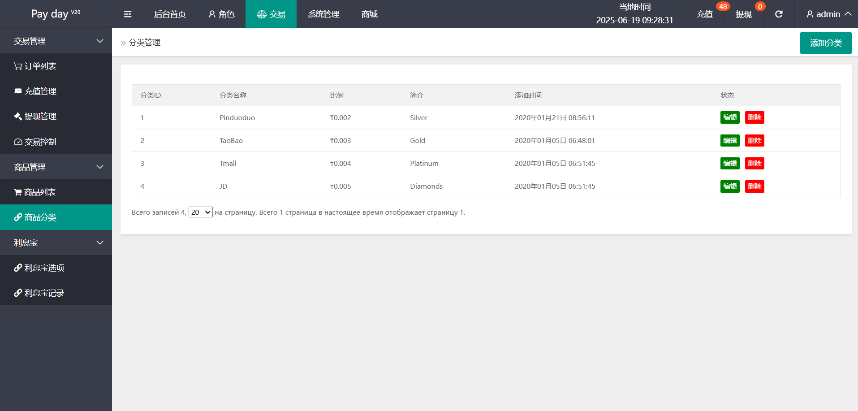Click the breadcrumb double-arrow icon

pyautogui.click(x=123, y=43)
